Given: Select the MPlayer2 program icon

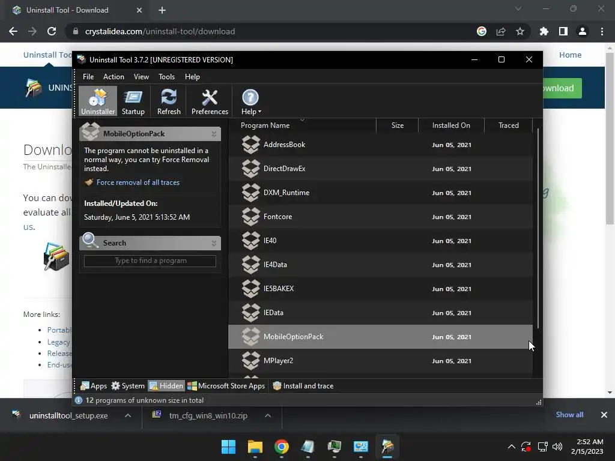Looking at the screenshot, I should (250, 361).
